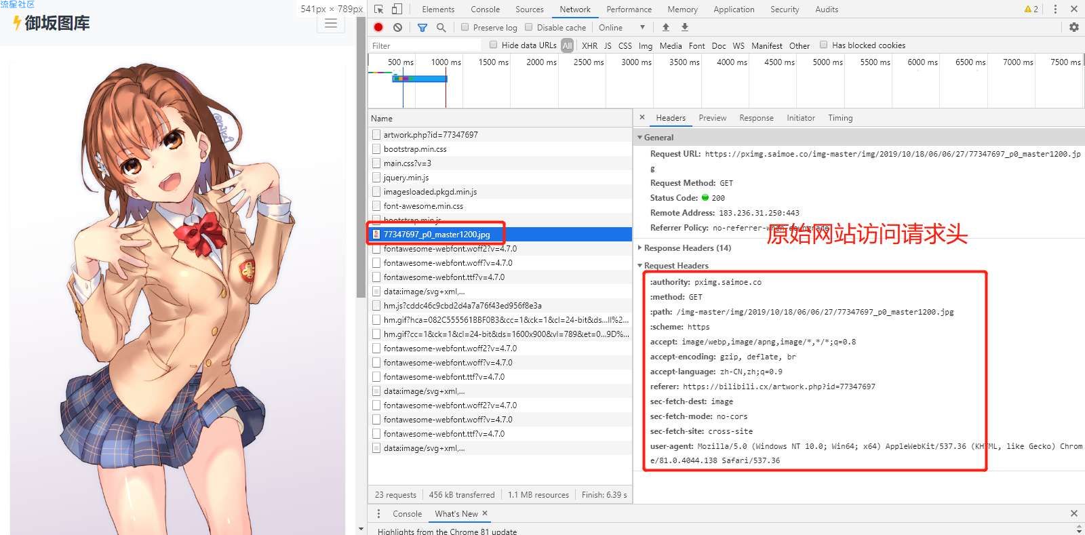Select bootstrap.min.css request
The width and height of the screenshot is (1085, 535).
click(x=500, y=148)
